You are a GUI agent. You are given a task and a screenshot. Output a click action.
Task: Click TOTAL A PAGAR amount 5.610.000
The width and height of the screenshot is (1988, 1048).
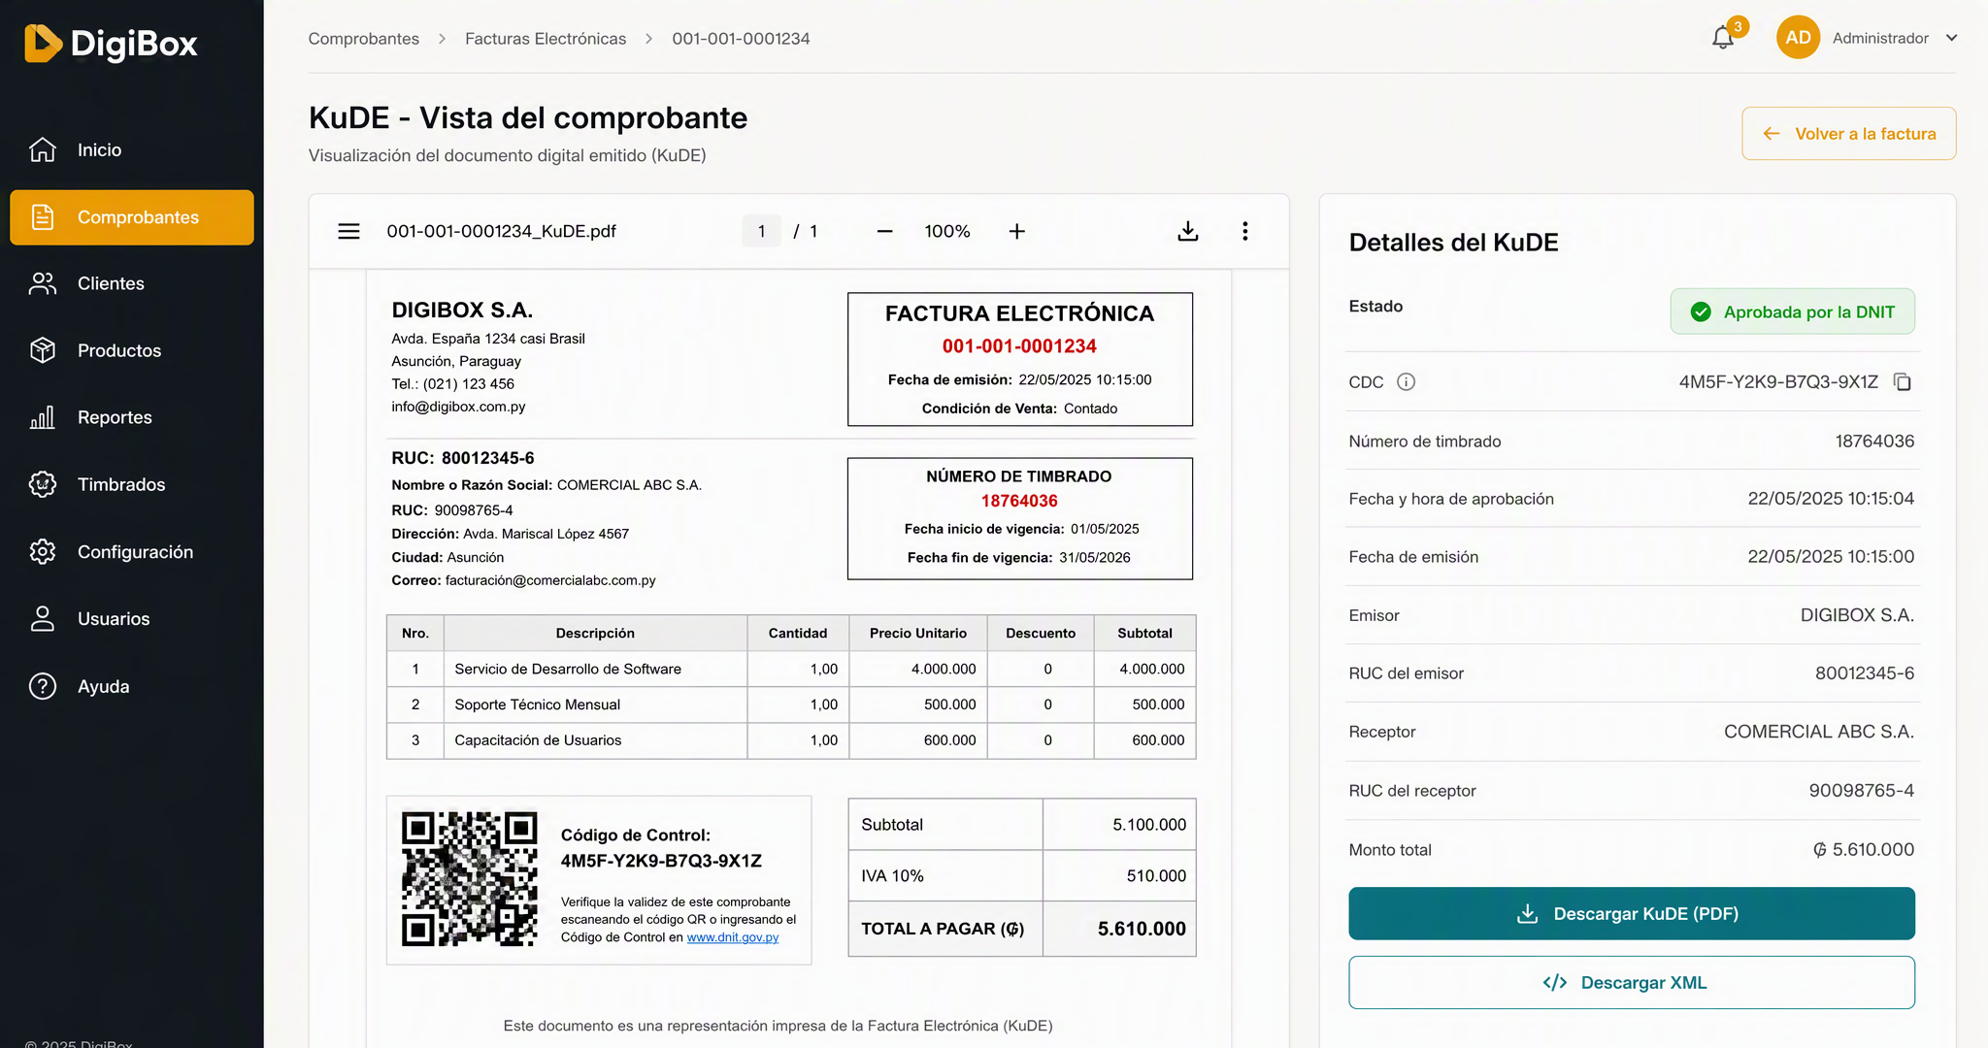click(1142, 929)
